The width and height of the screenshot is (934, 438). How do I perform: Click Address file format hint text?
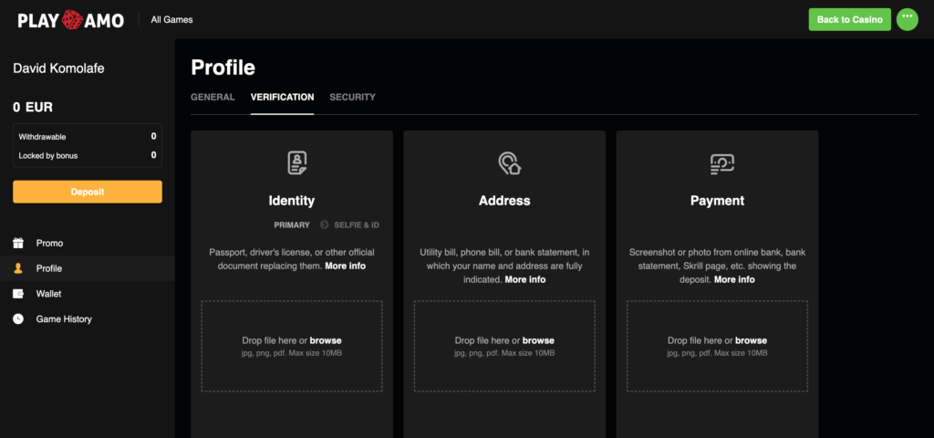tap(504, 353)
